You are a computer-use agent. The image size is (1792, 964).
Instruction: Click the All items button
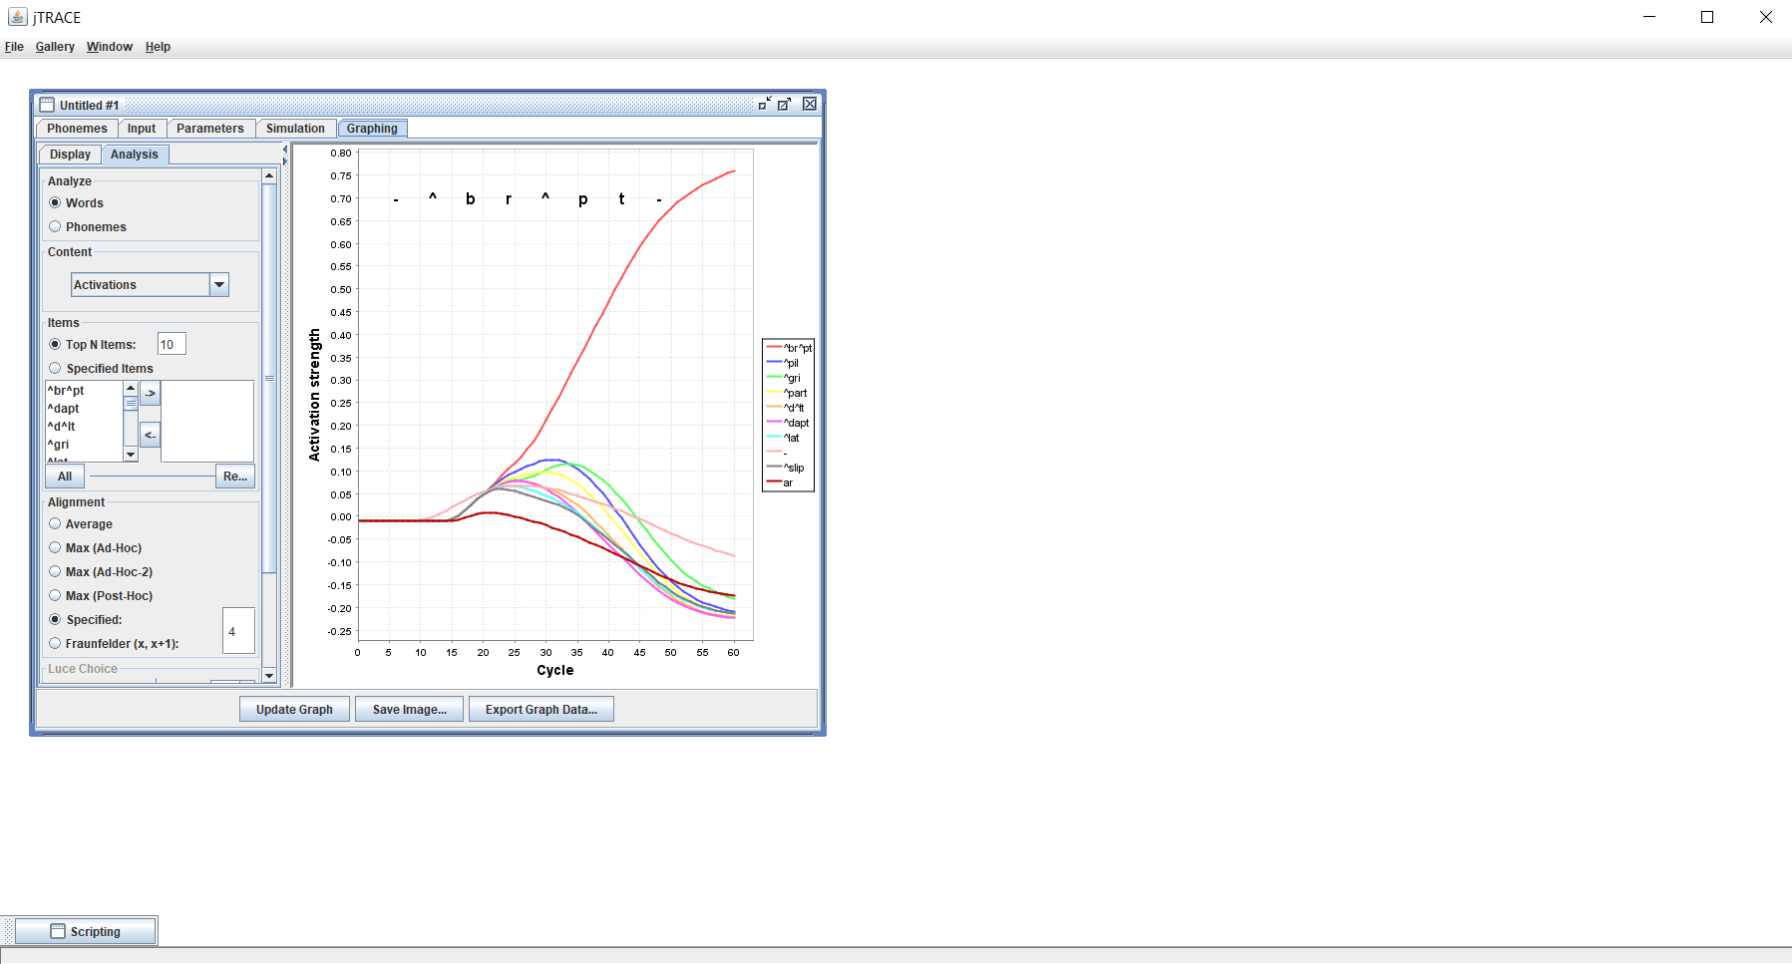(x=65, y=477)
